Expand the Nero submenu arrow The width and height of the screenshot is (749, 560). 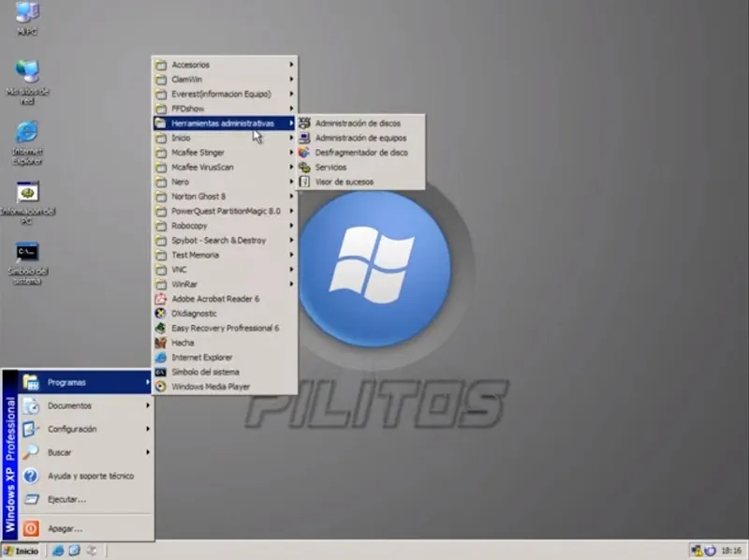pyautogui.click(x=291, y=182)
